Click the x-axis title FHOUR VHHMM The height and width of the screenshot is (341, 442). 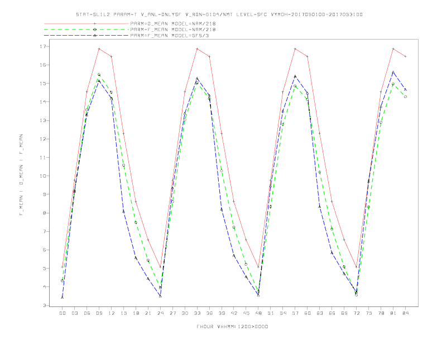point(232,327)
